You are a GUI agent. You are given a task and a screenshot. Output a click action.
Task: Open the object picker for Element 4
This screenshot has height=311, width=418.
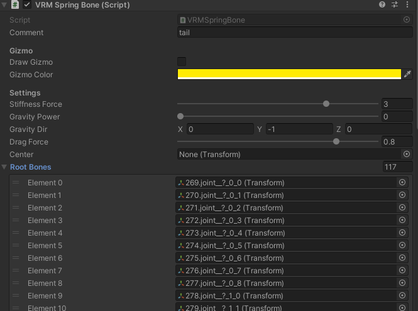(x=402, y=232)
